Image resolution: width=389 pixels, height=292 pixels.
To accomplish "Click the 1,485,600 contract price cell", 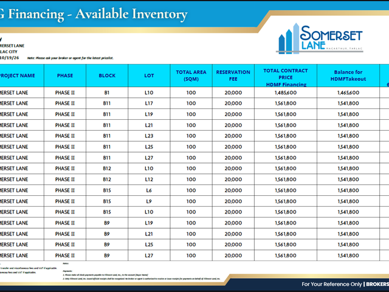I will click(286, 92).
